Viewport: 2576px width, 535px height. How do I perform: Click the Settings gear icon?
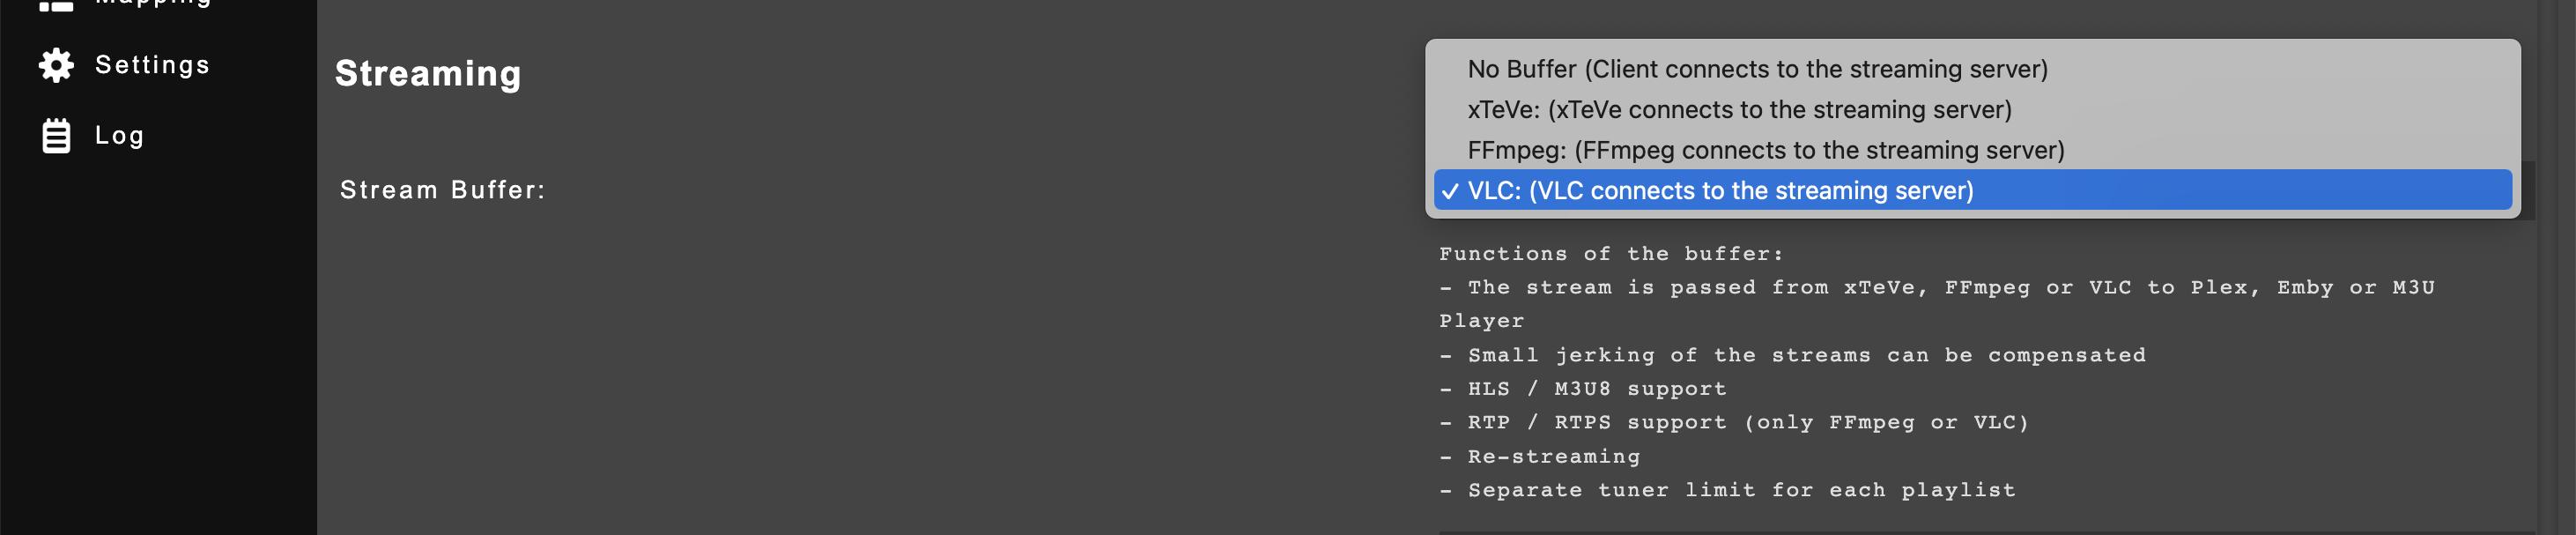(x=56, y=65)
